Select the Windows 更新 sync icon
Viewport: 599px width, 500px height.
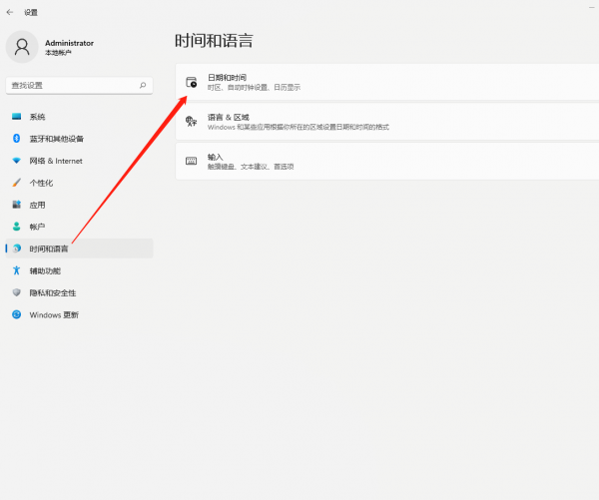click(16, 314)
